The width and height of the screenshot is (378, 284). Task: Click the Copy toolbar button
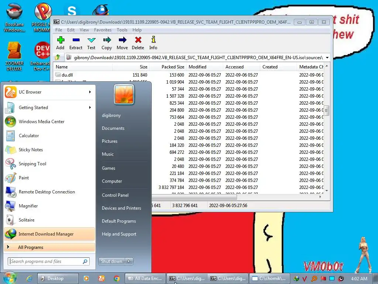(x=107, y=43)
